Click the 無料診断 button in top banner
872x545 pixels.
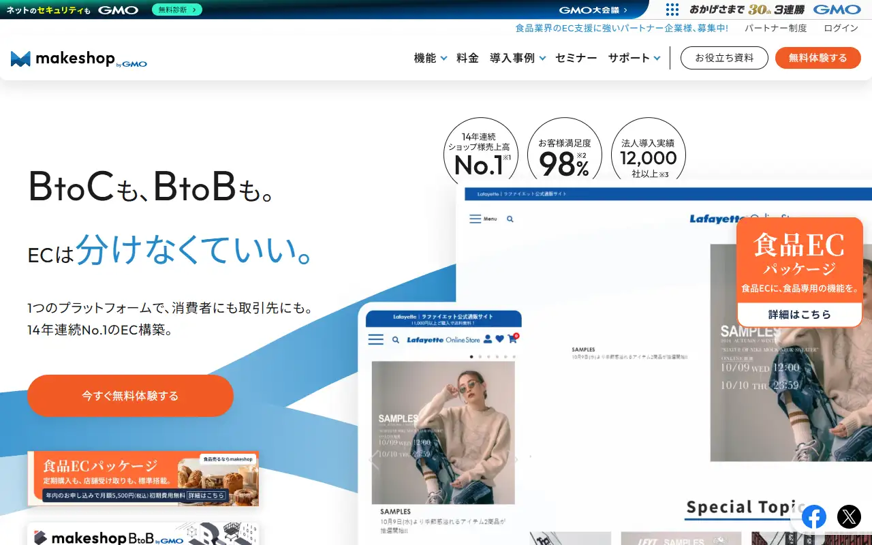[x=177, y=10]
